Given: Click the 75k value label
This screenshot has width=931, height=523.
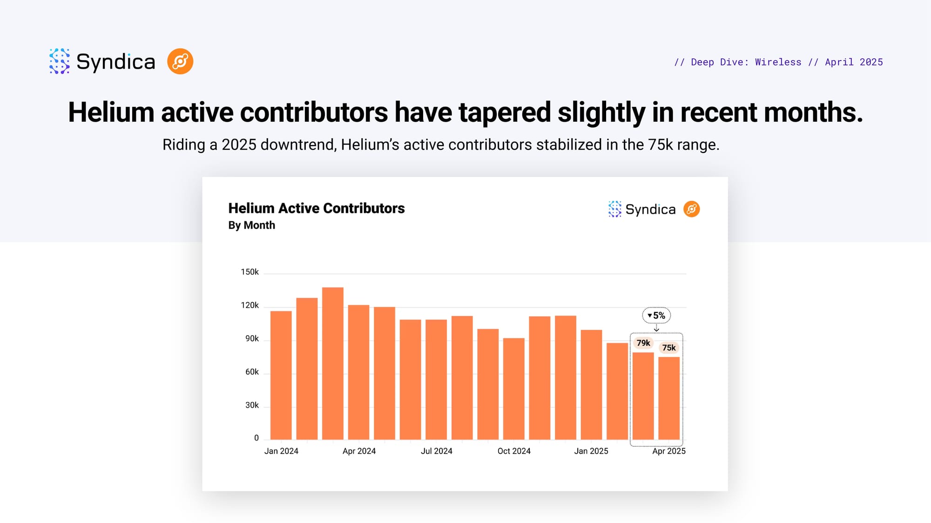Looking at the screenshot, I should 668,348.
